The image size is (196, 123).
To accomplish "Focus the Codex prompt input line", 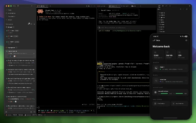I will click(x=126, y=28).
